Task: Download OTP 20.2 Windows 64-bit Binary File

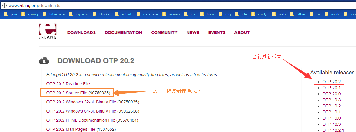Action: point(81,111)
